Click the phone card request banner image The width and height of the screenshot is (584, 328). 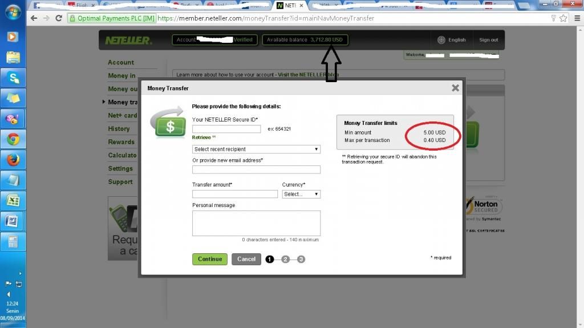(123, 228)
